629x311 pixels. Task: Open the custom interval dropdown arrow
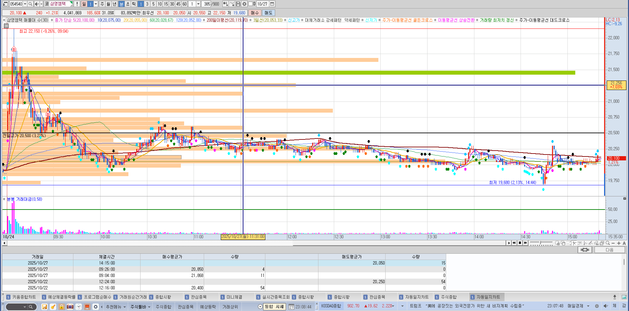(198, 4)
